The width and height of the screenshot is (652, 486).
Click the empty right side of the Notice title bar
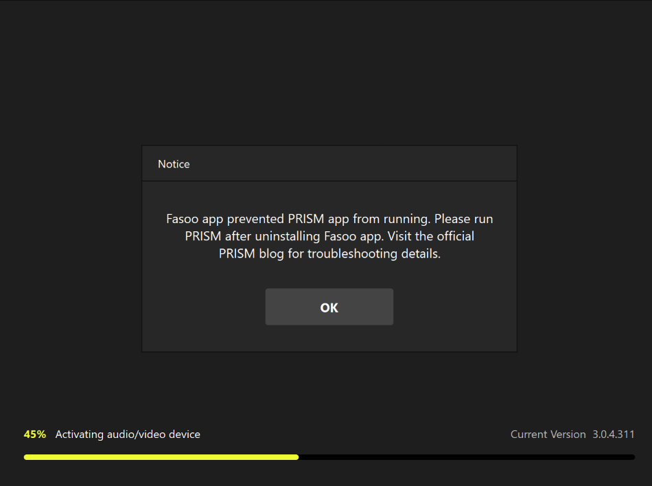coord(412,164)
